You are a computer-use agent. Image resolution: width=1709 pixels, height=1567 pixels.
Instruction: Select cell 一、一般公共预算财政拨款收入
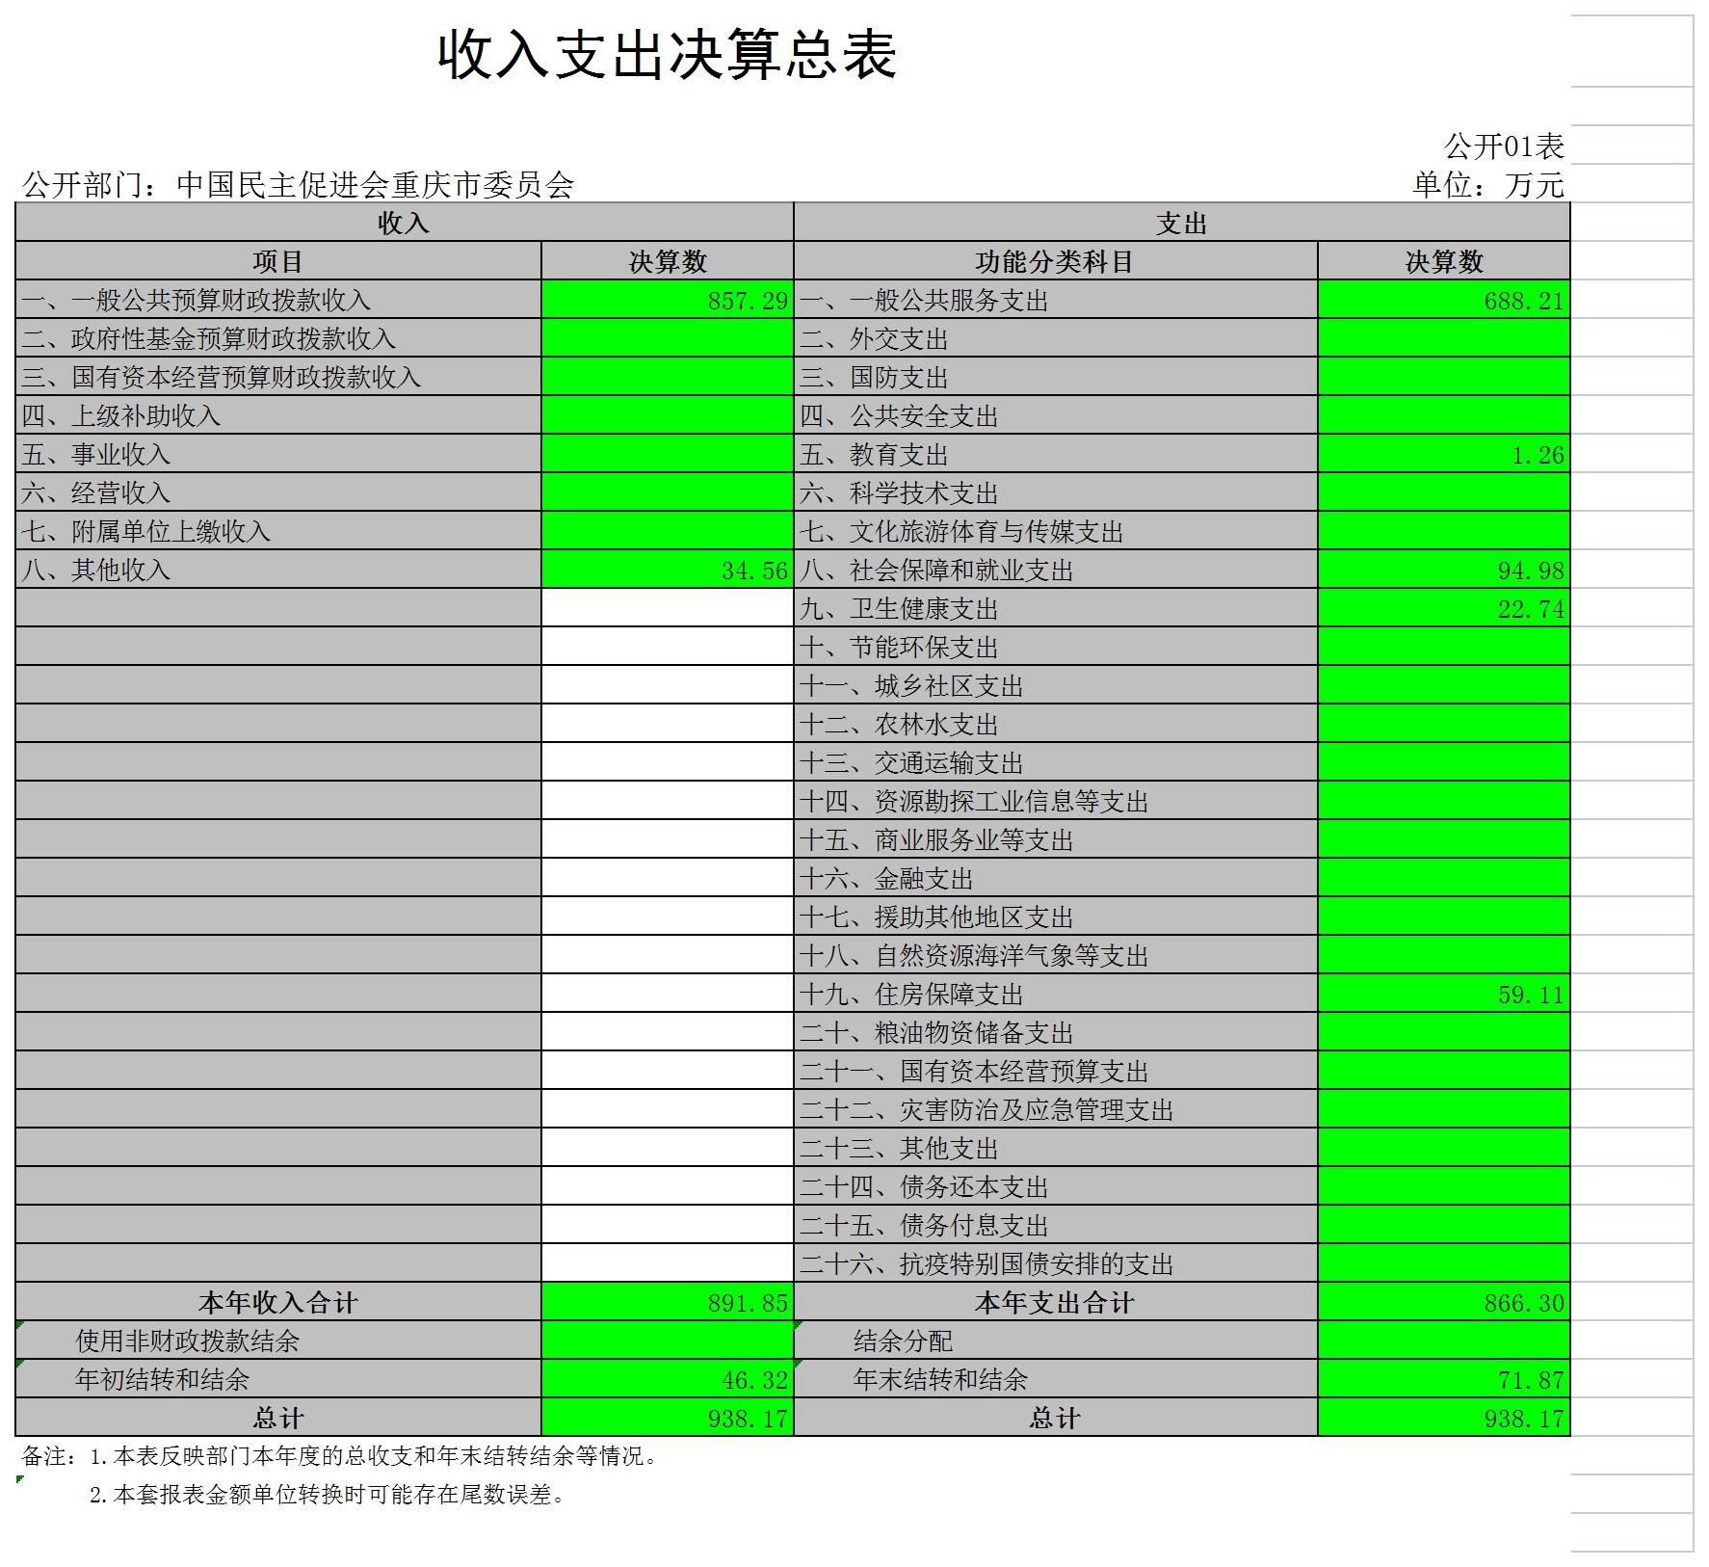(x=278, y=300)
